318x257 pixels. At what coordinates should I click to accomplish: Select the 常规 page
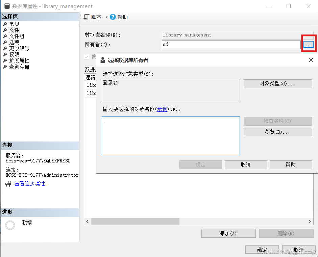[14, 24]
